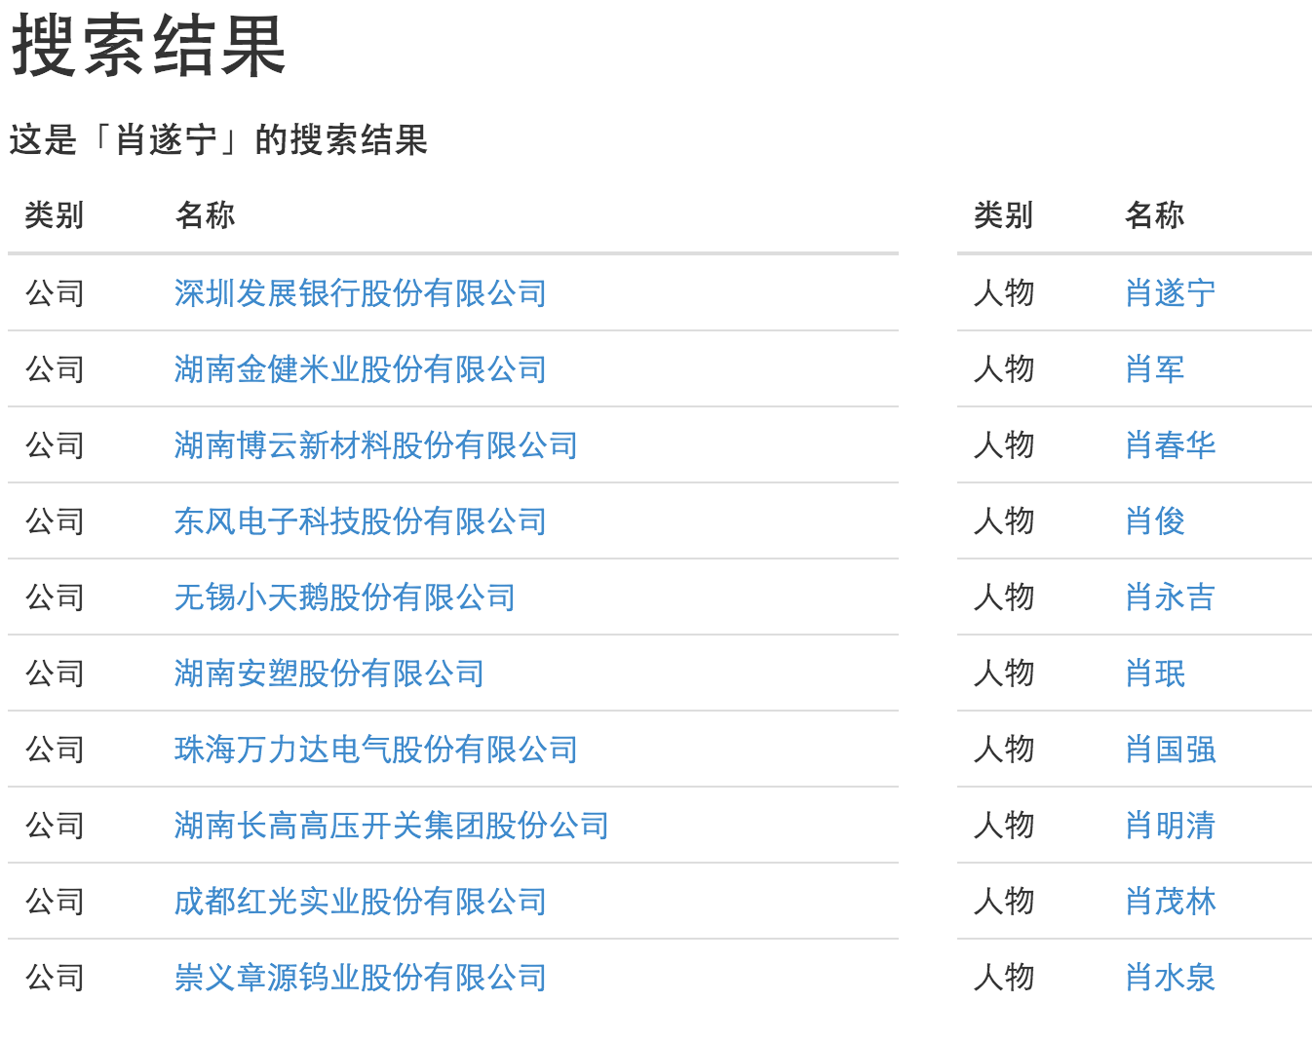
Task: Open 崇义章源钨业股份有限公司 link
Action: pyautogui.click(x=360, y=978)
